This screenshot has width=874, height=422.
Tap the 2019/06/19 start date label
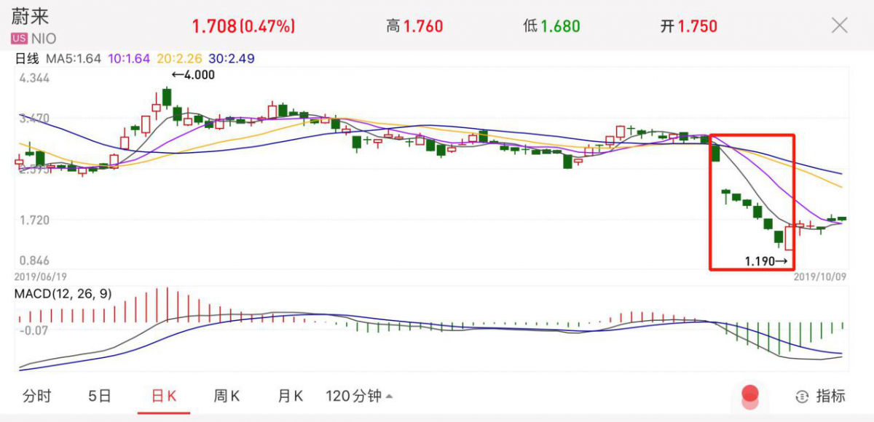[41, 276]
